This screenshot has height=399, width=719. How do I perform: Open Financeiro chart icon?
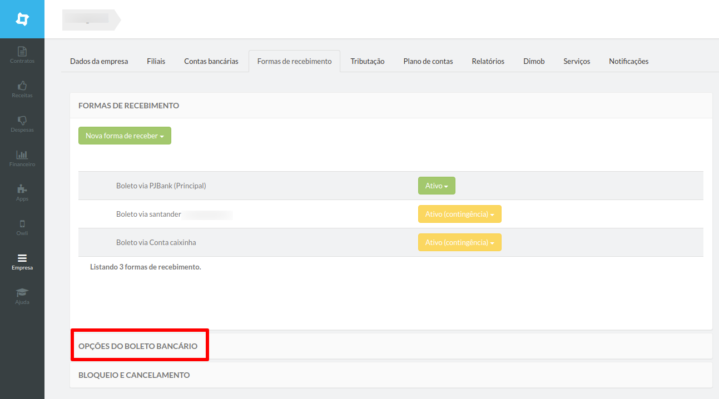(x=22, y=155)
